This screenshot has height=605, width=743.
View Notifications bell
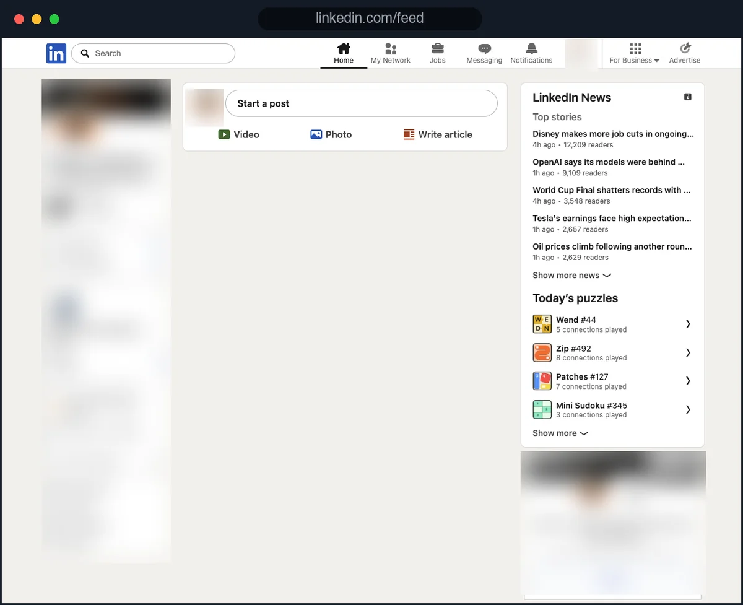point(531,53)
